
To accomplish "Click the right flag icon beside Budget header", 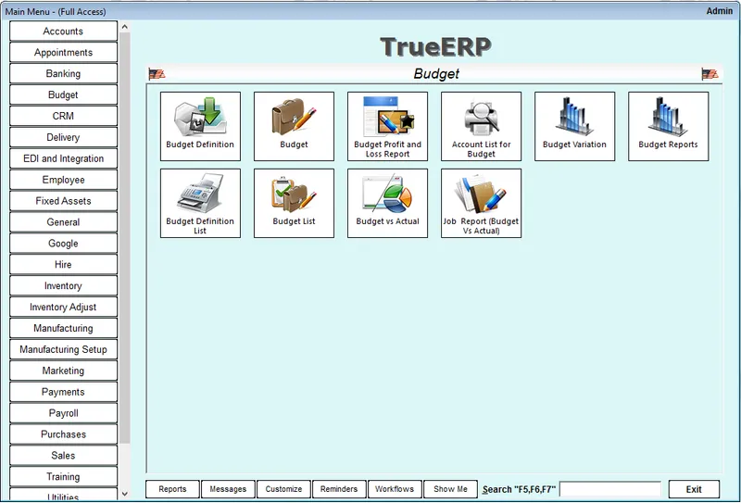I will pos(710,74).
